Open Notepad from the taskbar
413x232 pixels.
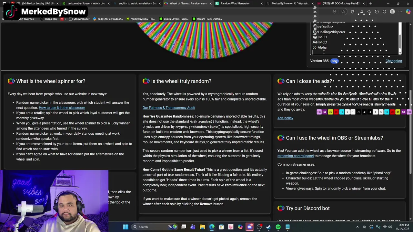point(287,227)
